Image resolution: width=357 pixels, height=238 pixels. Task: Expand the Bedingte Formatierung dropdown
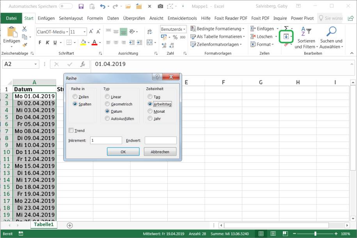(243, 29)
